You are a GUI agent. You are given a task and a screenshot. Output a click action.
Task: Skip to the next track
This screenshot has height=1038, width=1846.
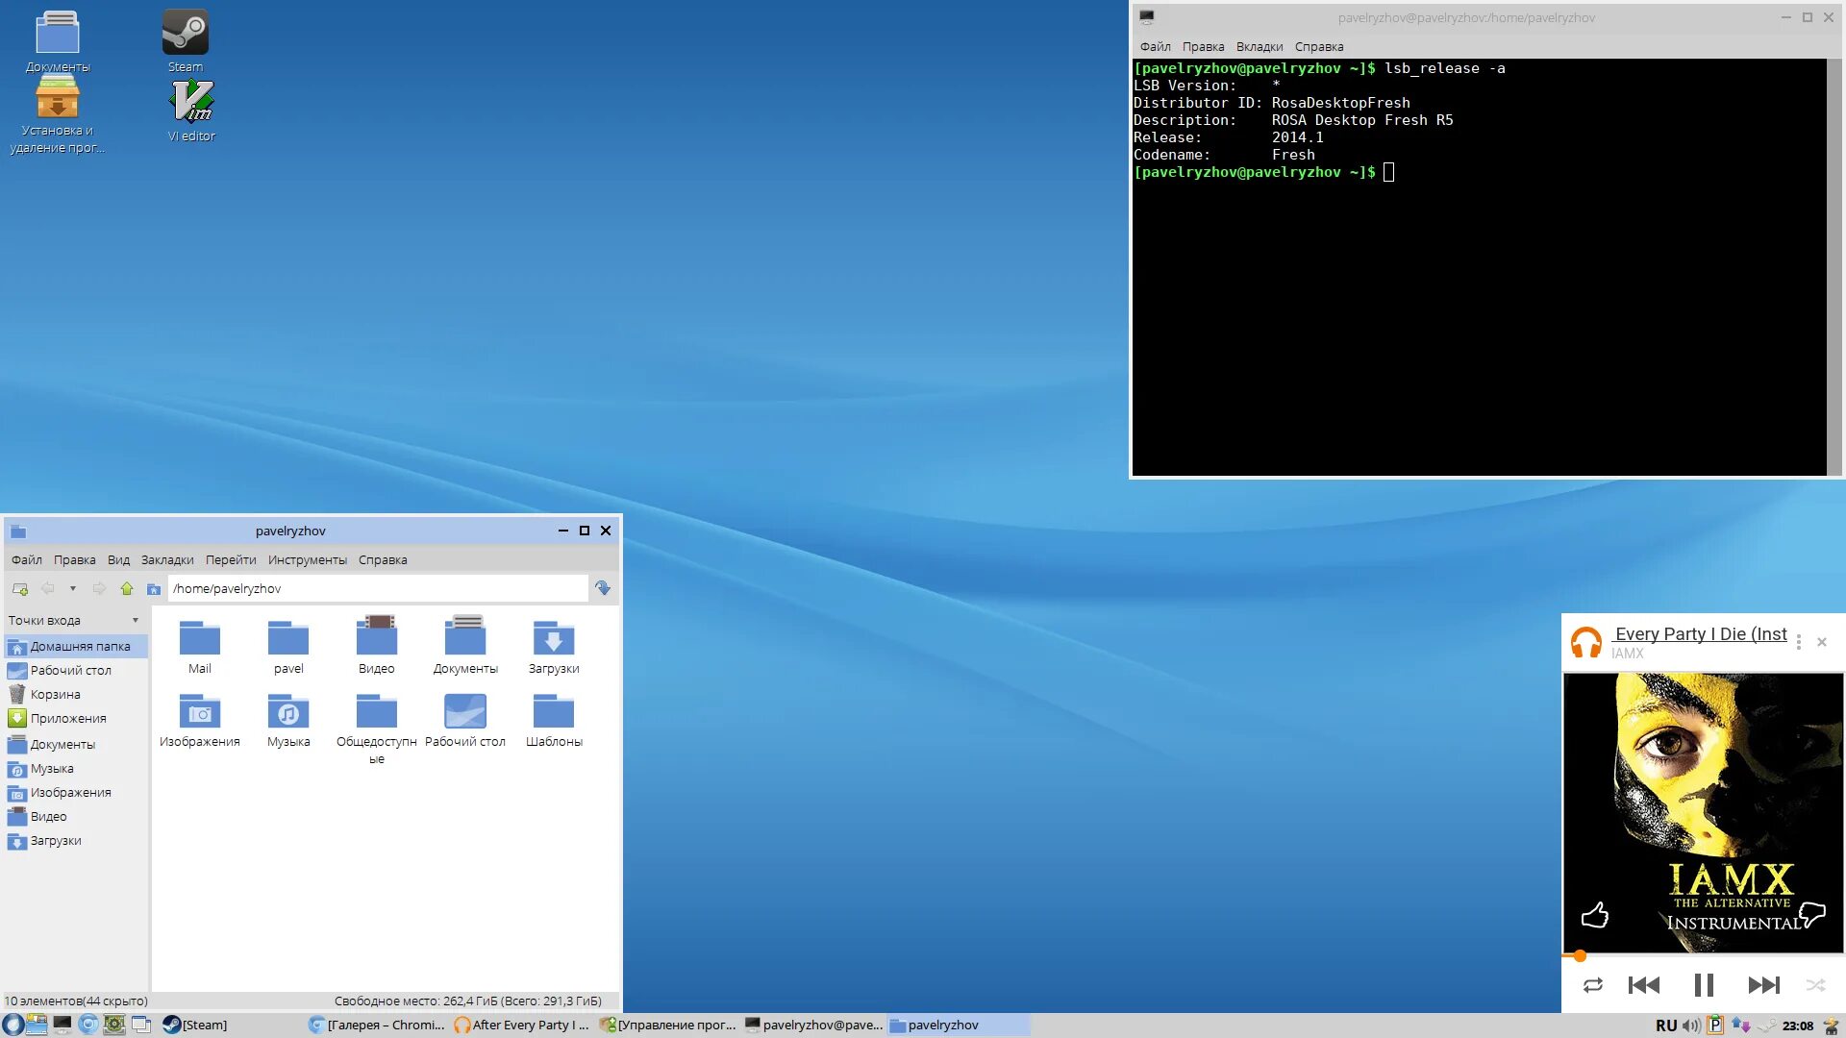click(x=1763, y=985)
